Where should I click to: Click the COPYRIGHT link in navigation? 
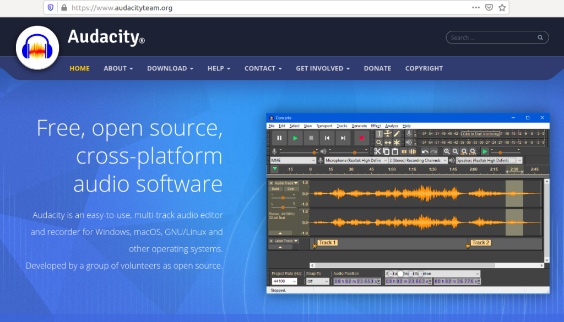(424, 68)
